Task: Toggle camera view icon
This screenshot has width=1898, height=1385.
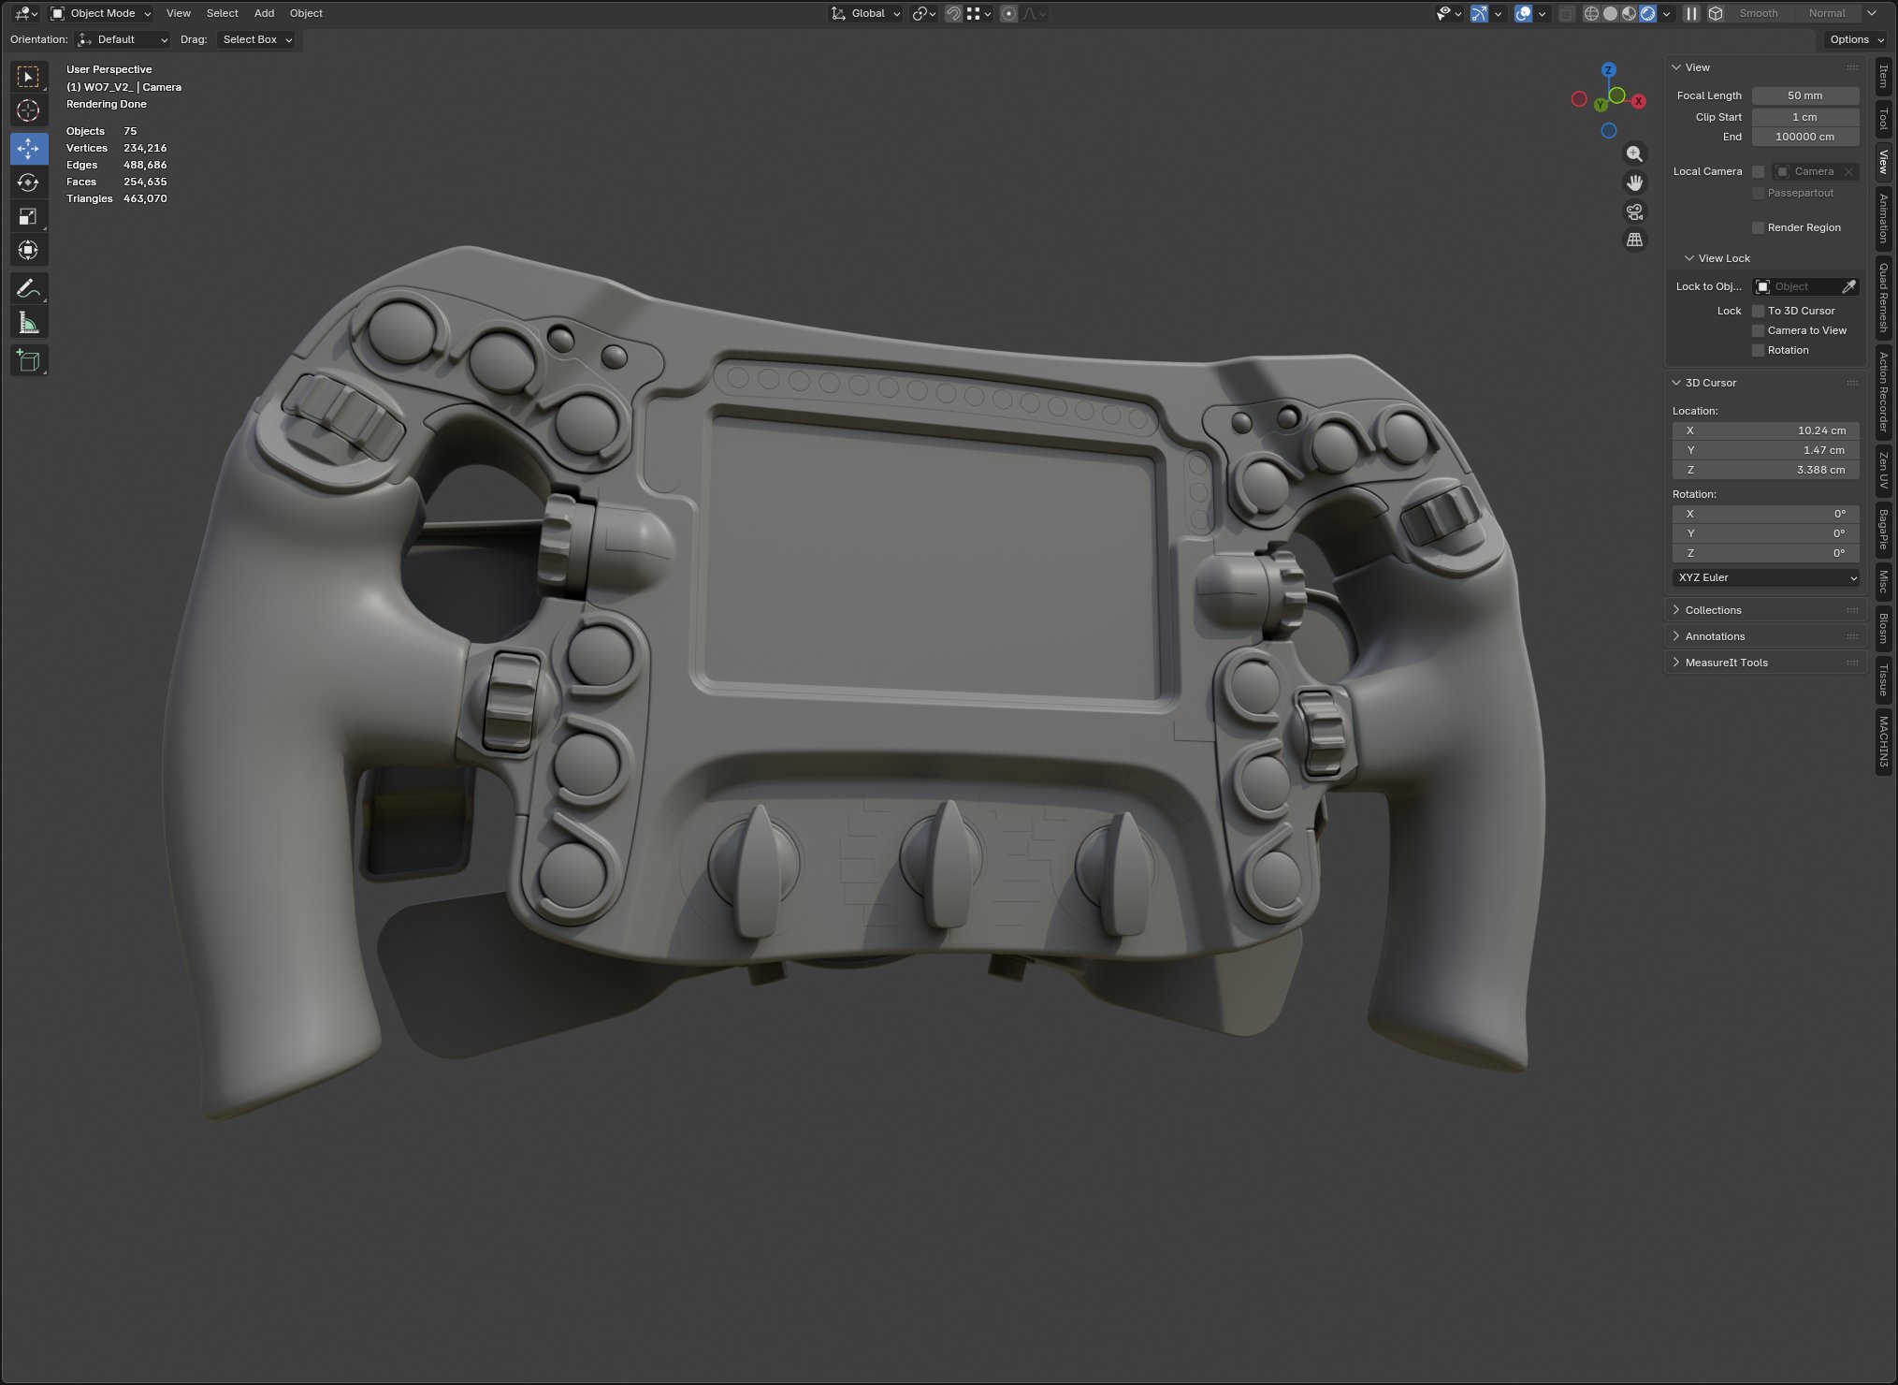Action: [1634, 211]
